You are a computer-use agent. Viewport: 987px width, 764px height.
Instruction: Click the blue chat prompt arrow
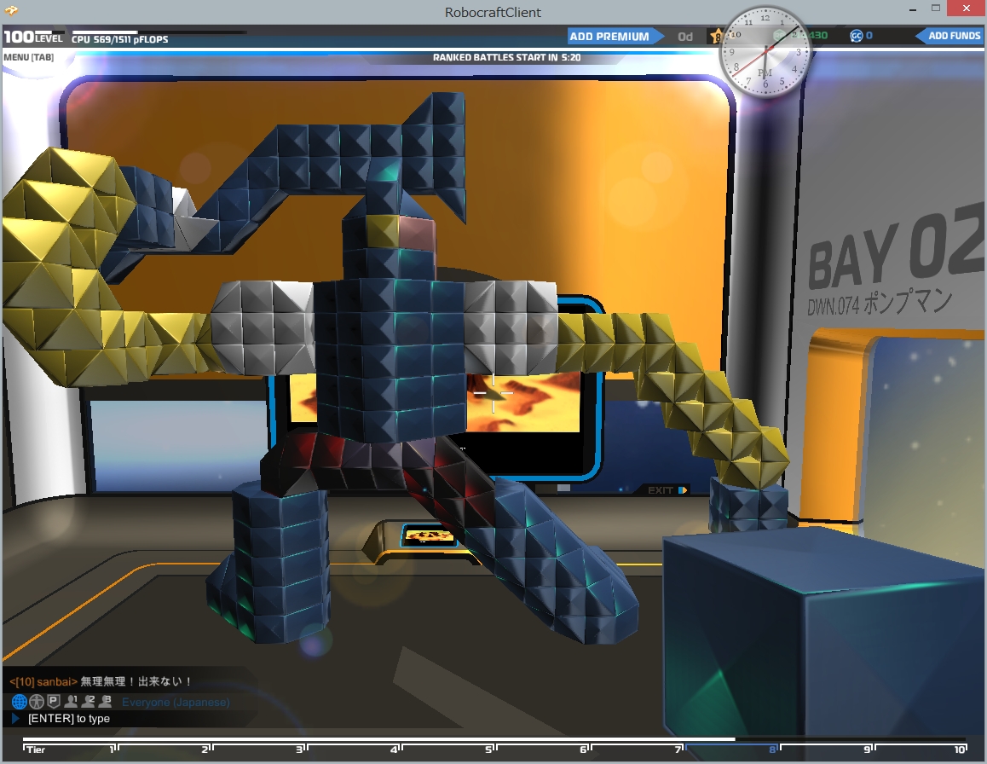15,719
